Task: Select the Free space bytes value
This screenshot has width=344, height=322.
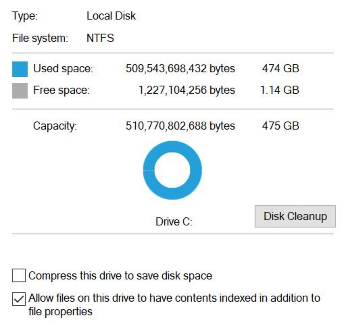Action: [187, 90]
